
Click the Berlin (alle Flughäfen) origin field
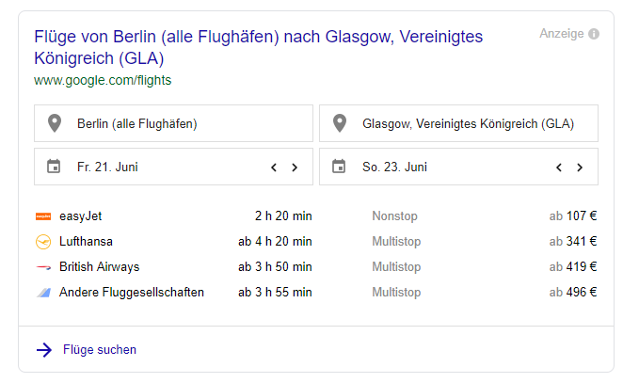[173, 123]
